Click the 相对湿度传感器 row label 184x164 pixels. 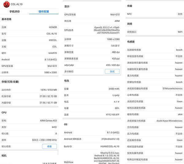[x=135, y=146]
